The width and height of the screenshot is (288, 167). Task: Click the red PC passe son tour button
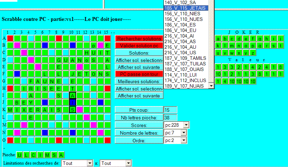click(139, 74)
